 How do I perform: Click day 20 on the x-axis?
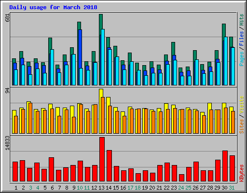pos(152,188)
